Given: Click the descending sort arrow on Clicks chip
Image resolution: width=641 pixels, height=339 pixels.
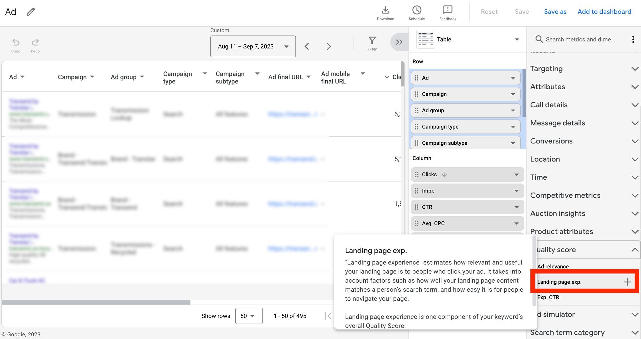Looking at the screenshot, I should tap(444, 174).
